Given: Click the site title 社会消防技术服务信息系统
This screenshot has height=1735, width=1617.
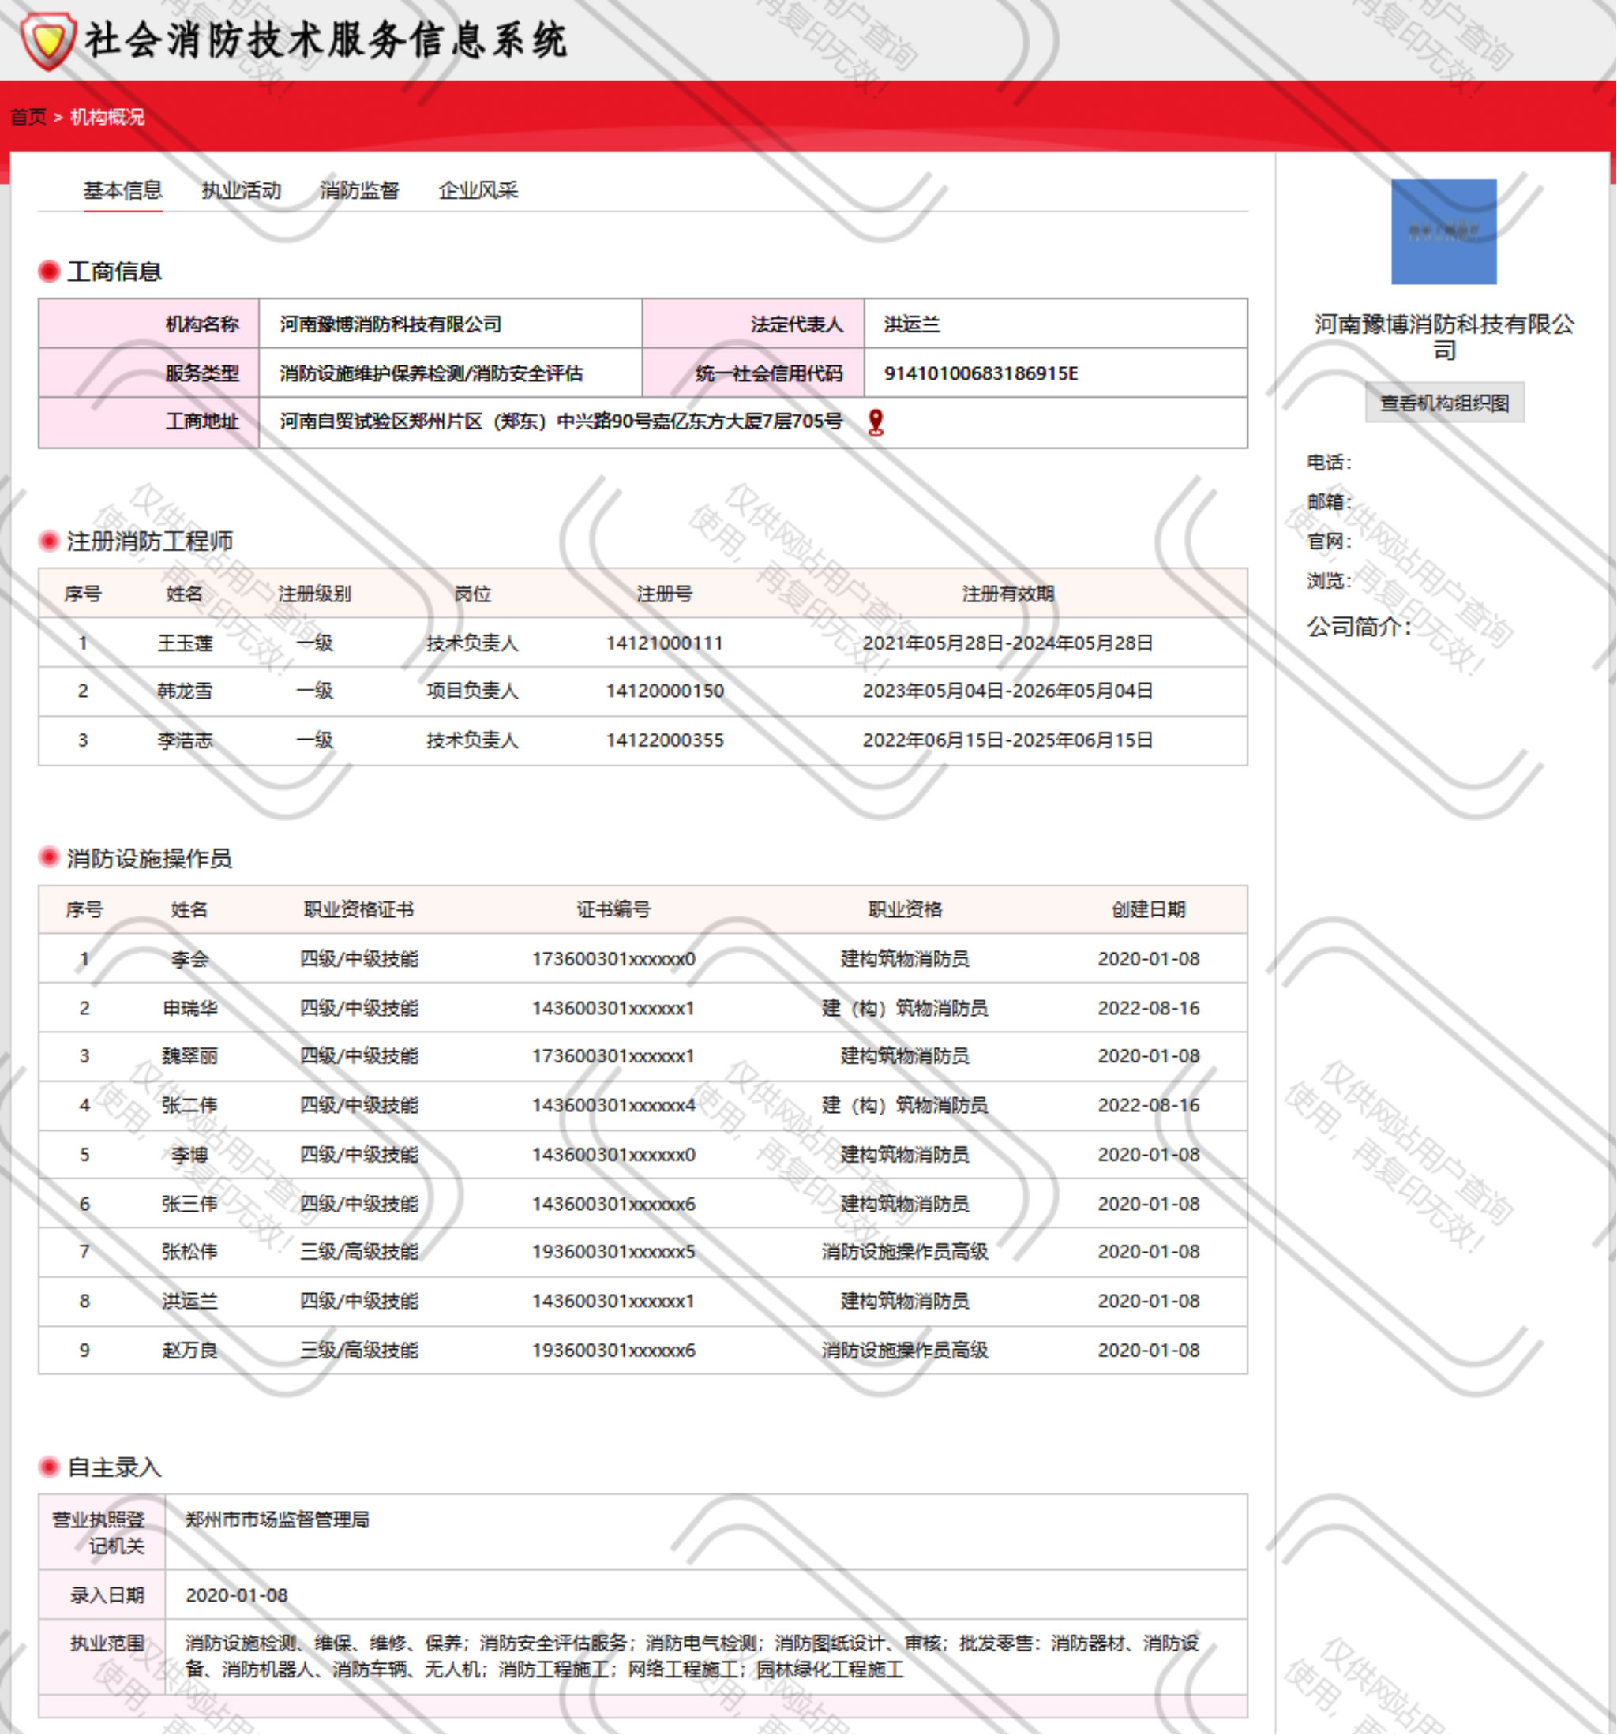Looking at the screenshot, I should pos(325,40).
